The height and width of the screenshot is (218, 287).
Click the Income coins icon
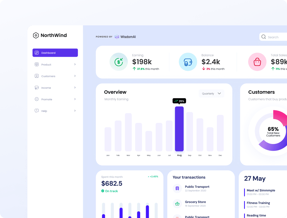[37, 88]
